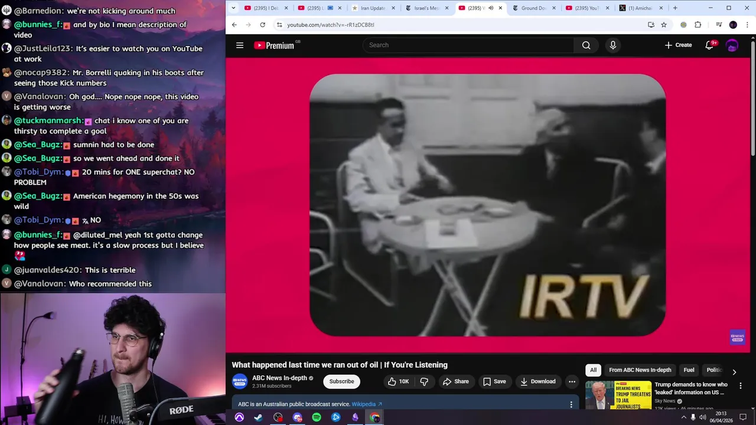Viewport: 756px width, 425px height.
Task: Click the YouTube search input field
Action: [468, 45]
